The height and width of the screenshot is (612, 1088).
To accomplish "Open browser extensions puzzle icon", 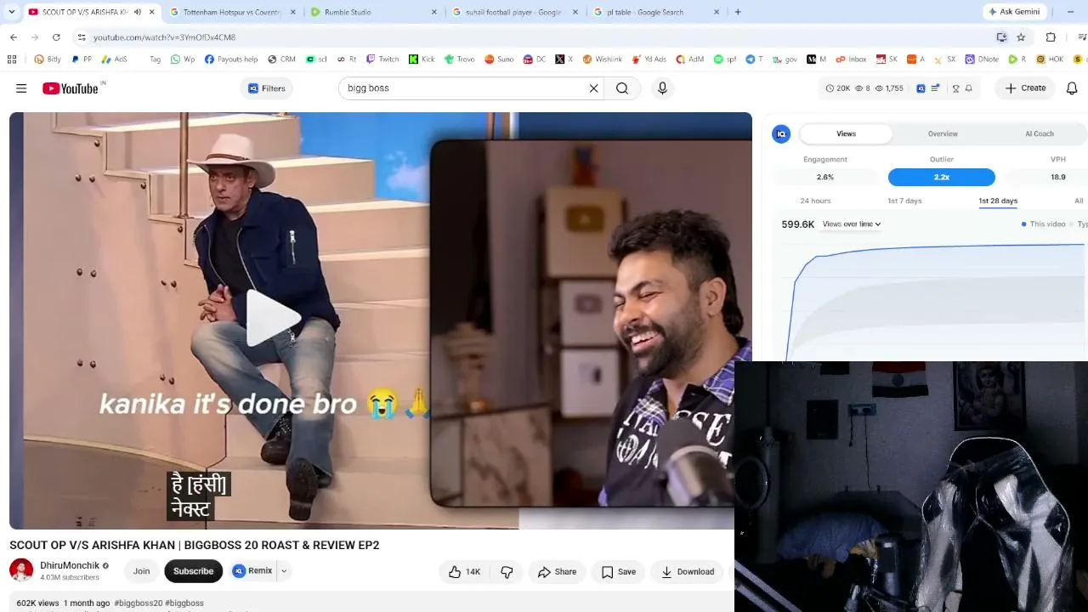I will coord(1051,37).
